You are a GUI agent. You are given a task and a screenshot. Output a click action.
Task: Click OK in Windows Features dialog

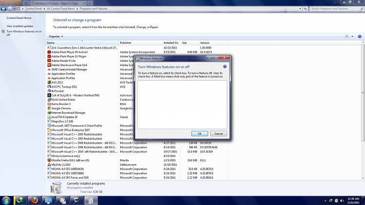[200, 134]
